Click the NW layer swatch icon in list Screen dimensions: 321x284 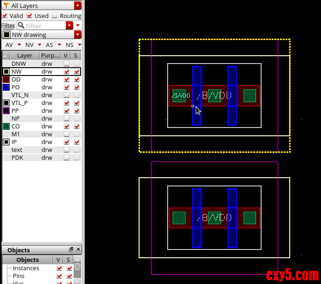click(6, 71)
